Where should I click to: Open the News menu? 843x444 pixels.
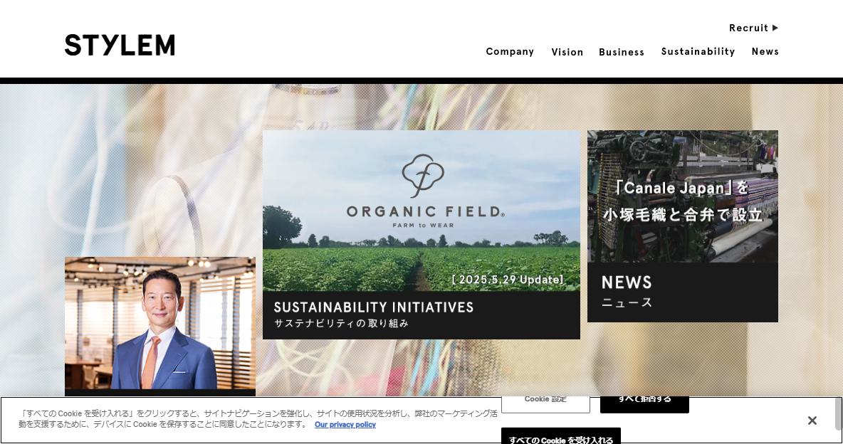point(765,52)
